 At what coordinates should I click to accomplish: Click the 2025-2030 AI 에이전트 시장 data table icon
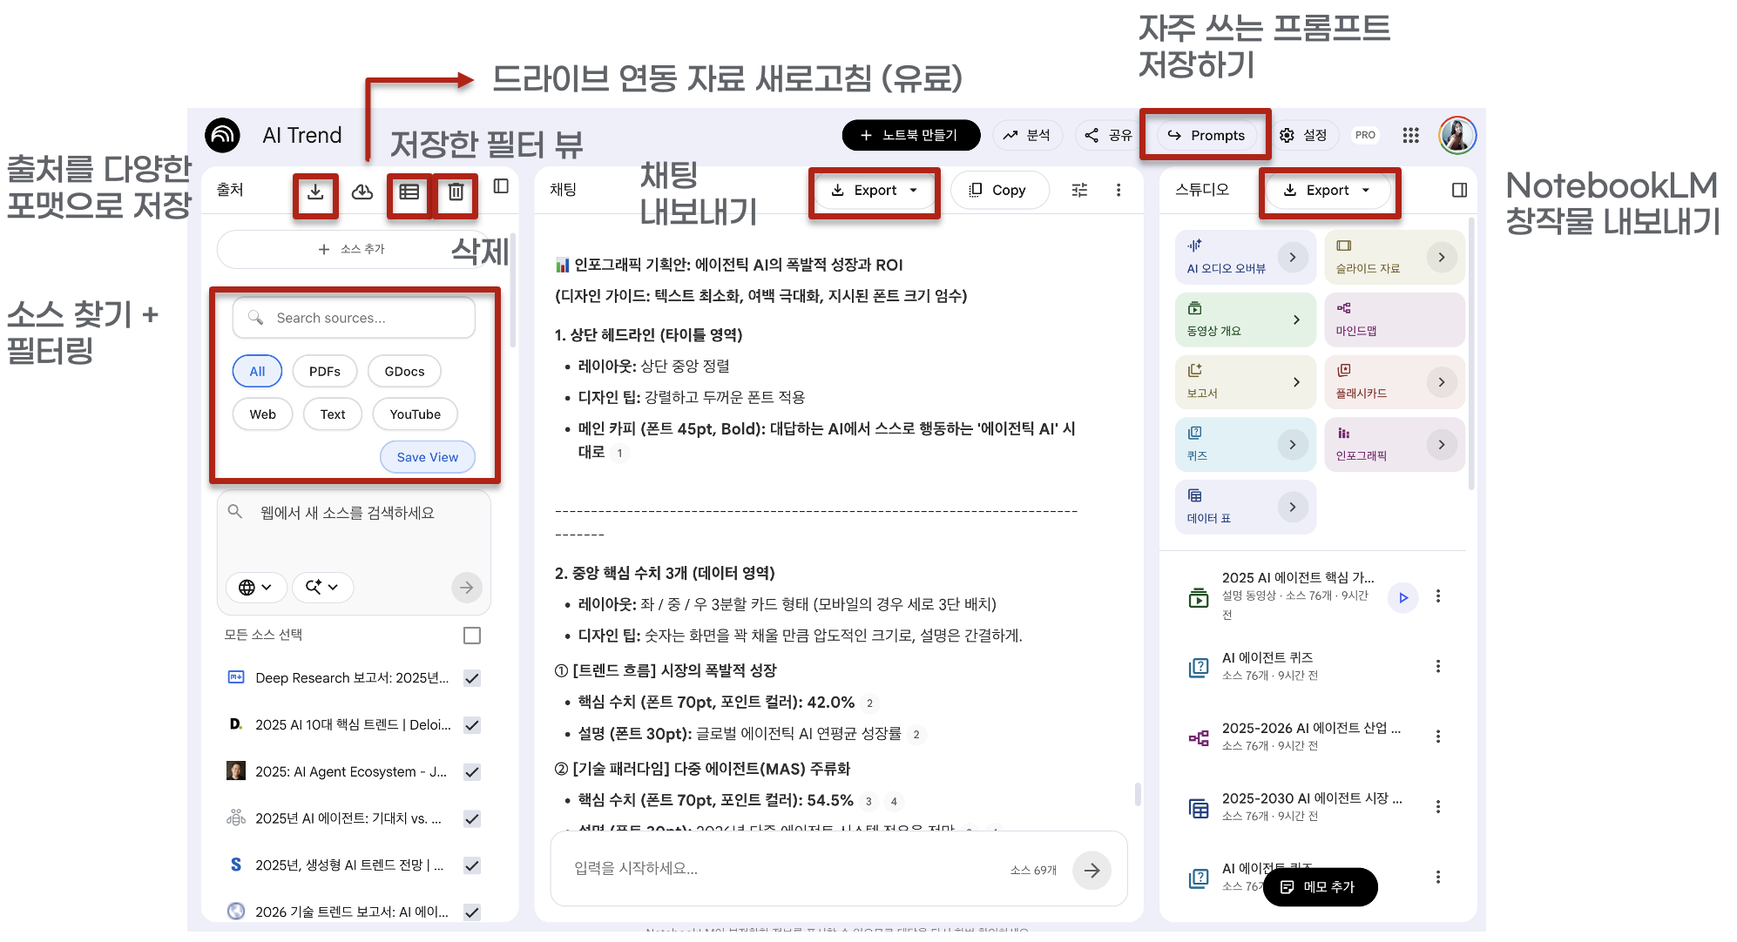(1200, 808)
